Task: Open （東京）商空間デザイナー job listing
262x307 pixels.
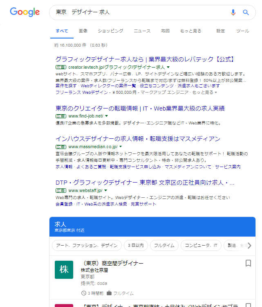Action: [112, 263]
